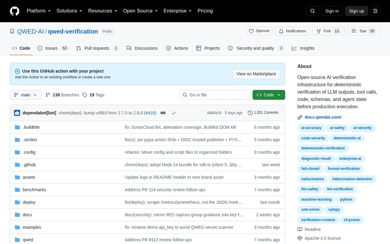
Task: Switch to Security and quality tab
Action: coord(256,48)
